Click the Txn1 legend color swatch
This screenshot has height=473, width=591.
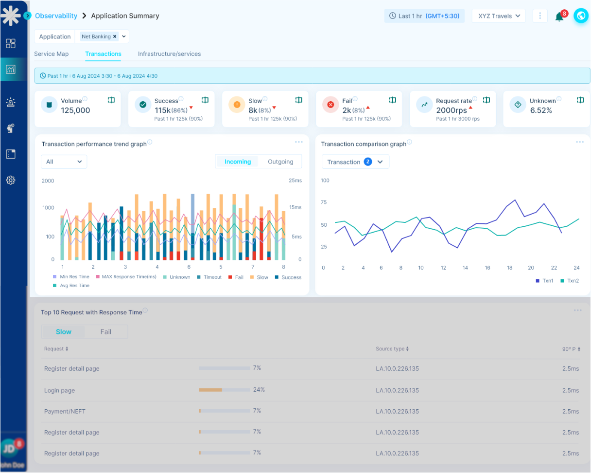pos(538,281)
